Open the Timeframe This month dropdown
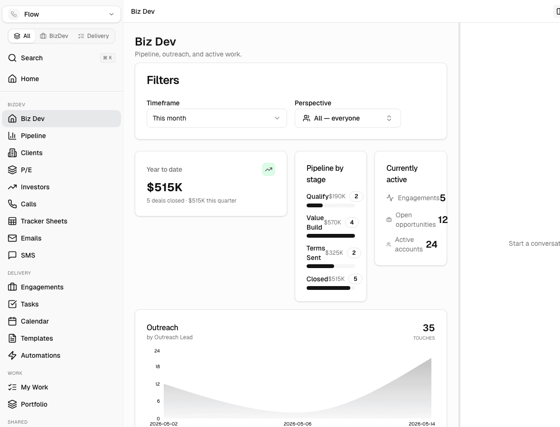Image resolution: width=560 pixels, height=427 pixels. [x=217, y=118]
